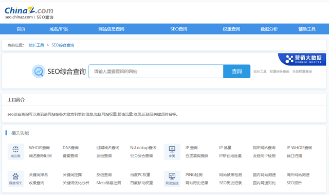Open the 百度真假蜘蛛 tool
The height and width of the screenshot is (195, 329).
(x=197, y=156)
